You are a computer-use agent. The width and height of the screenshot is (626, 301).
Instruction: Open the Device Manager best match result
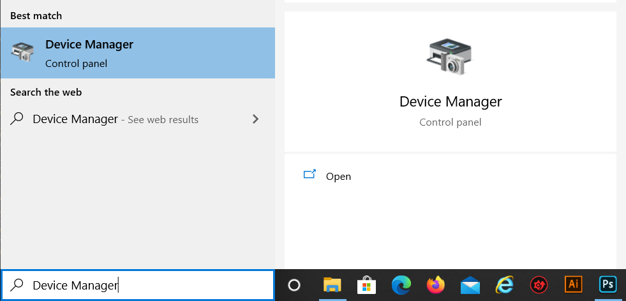click(x=137, y=53)
